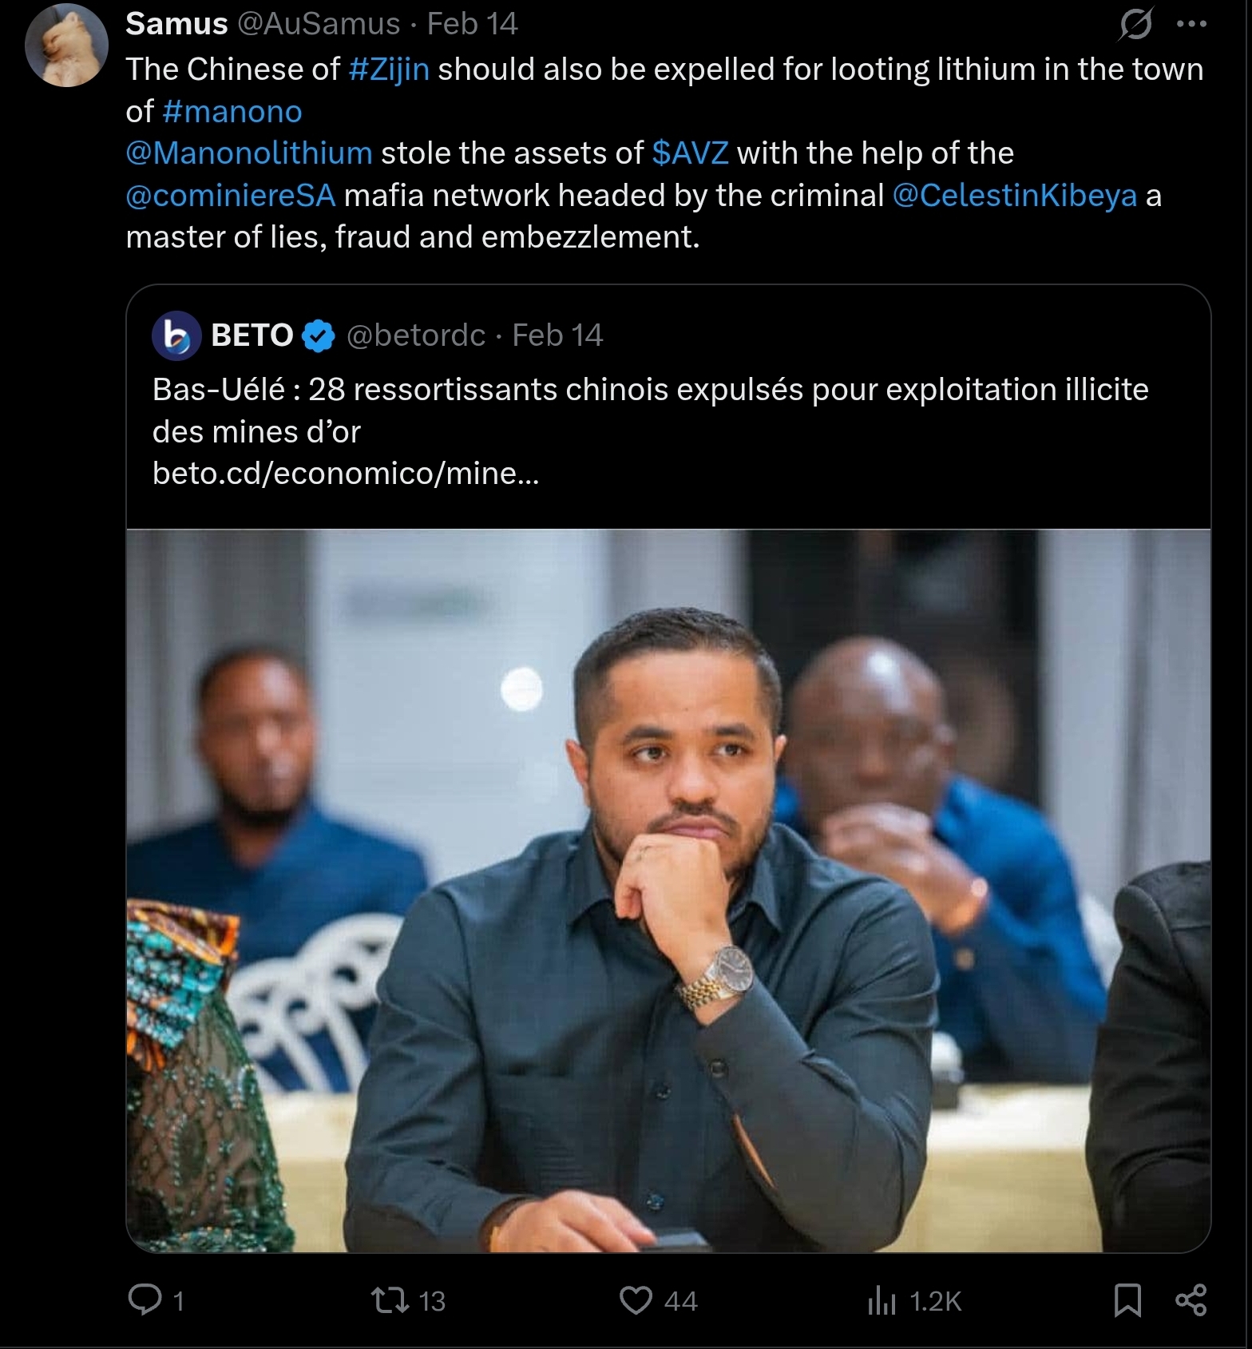The width and height of the screenshot is (1252, 1349).
Task: Click the Samus display name
Action: point(176,24)
